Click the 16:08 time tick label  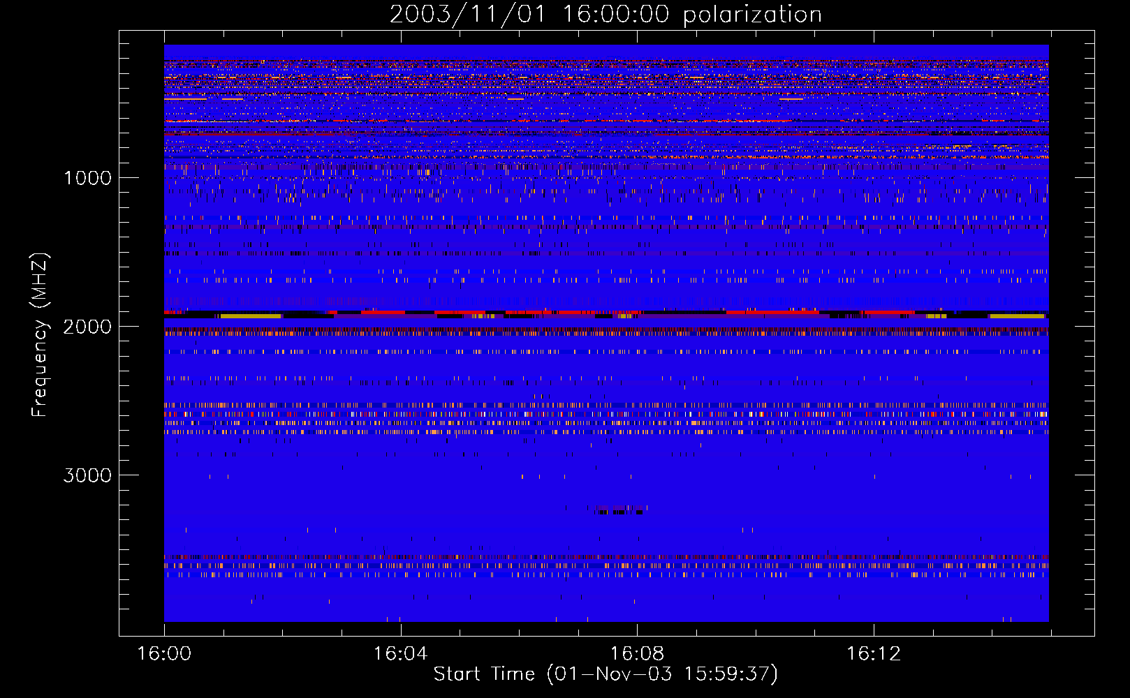tap(637, 653)
